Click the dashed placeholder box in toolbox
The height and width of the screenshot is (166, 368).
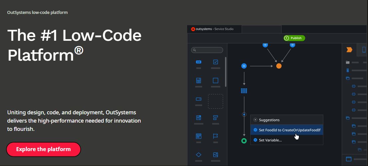215,101
